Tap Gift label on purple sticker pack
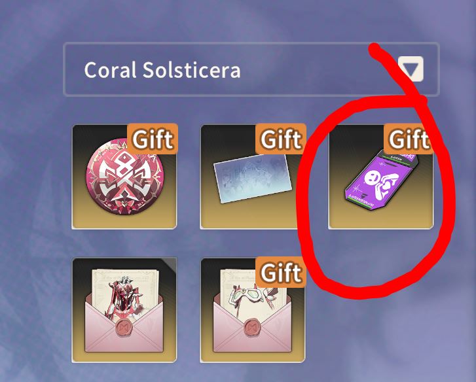 click(409, 139)
